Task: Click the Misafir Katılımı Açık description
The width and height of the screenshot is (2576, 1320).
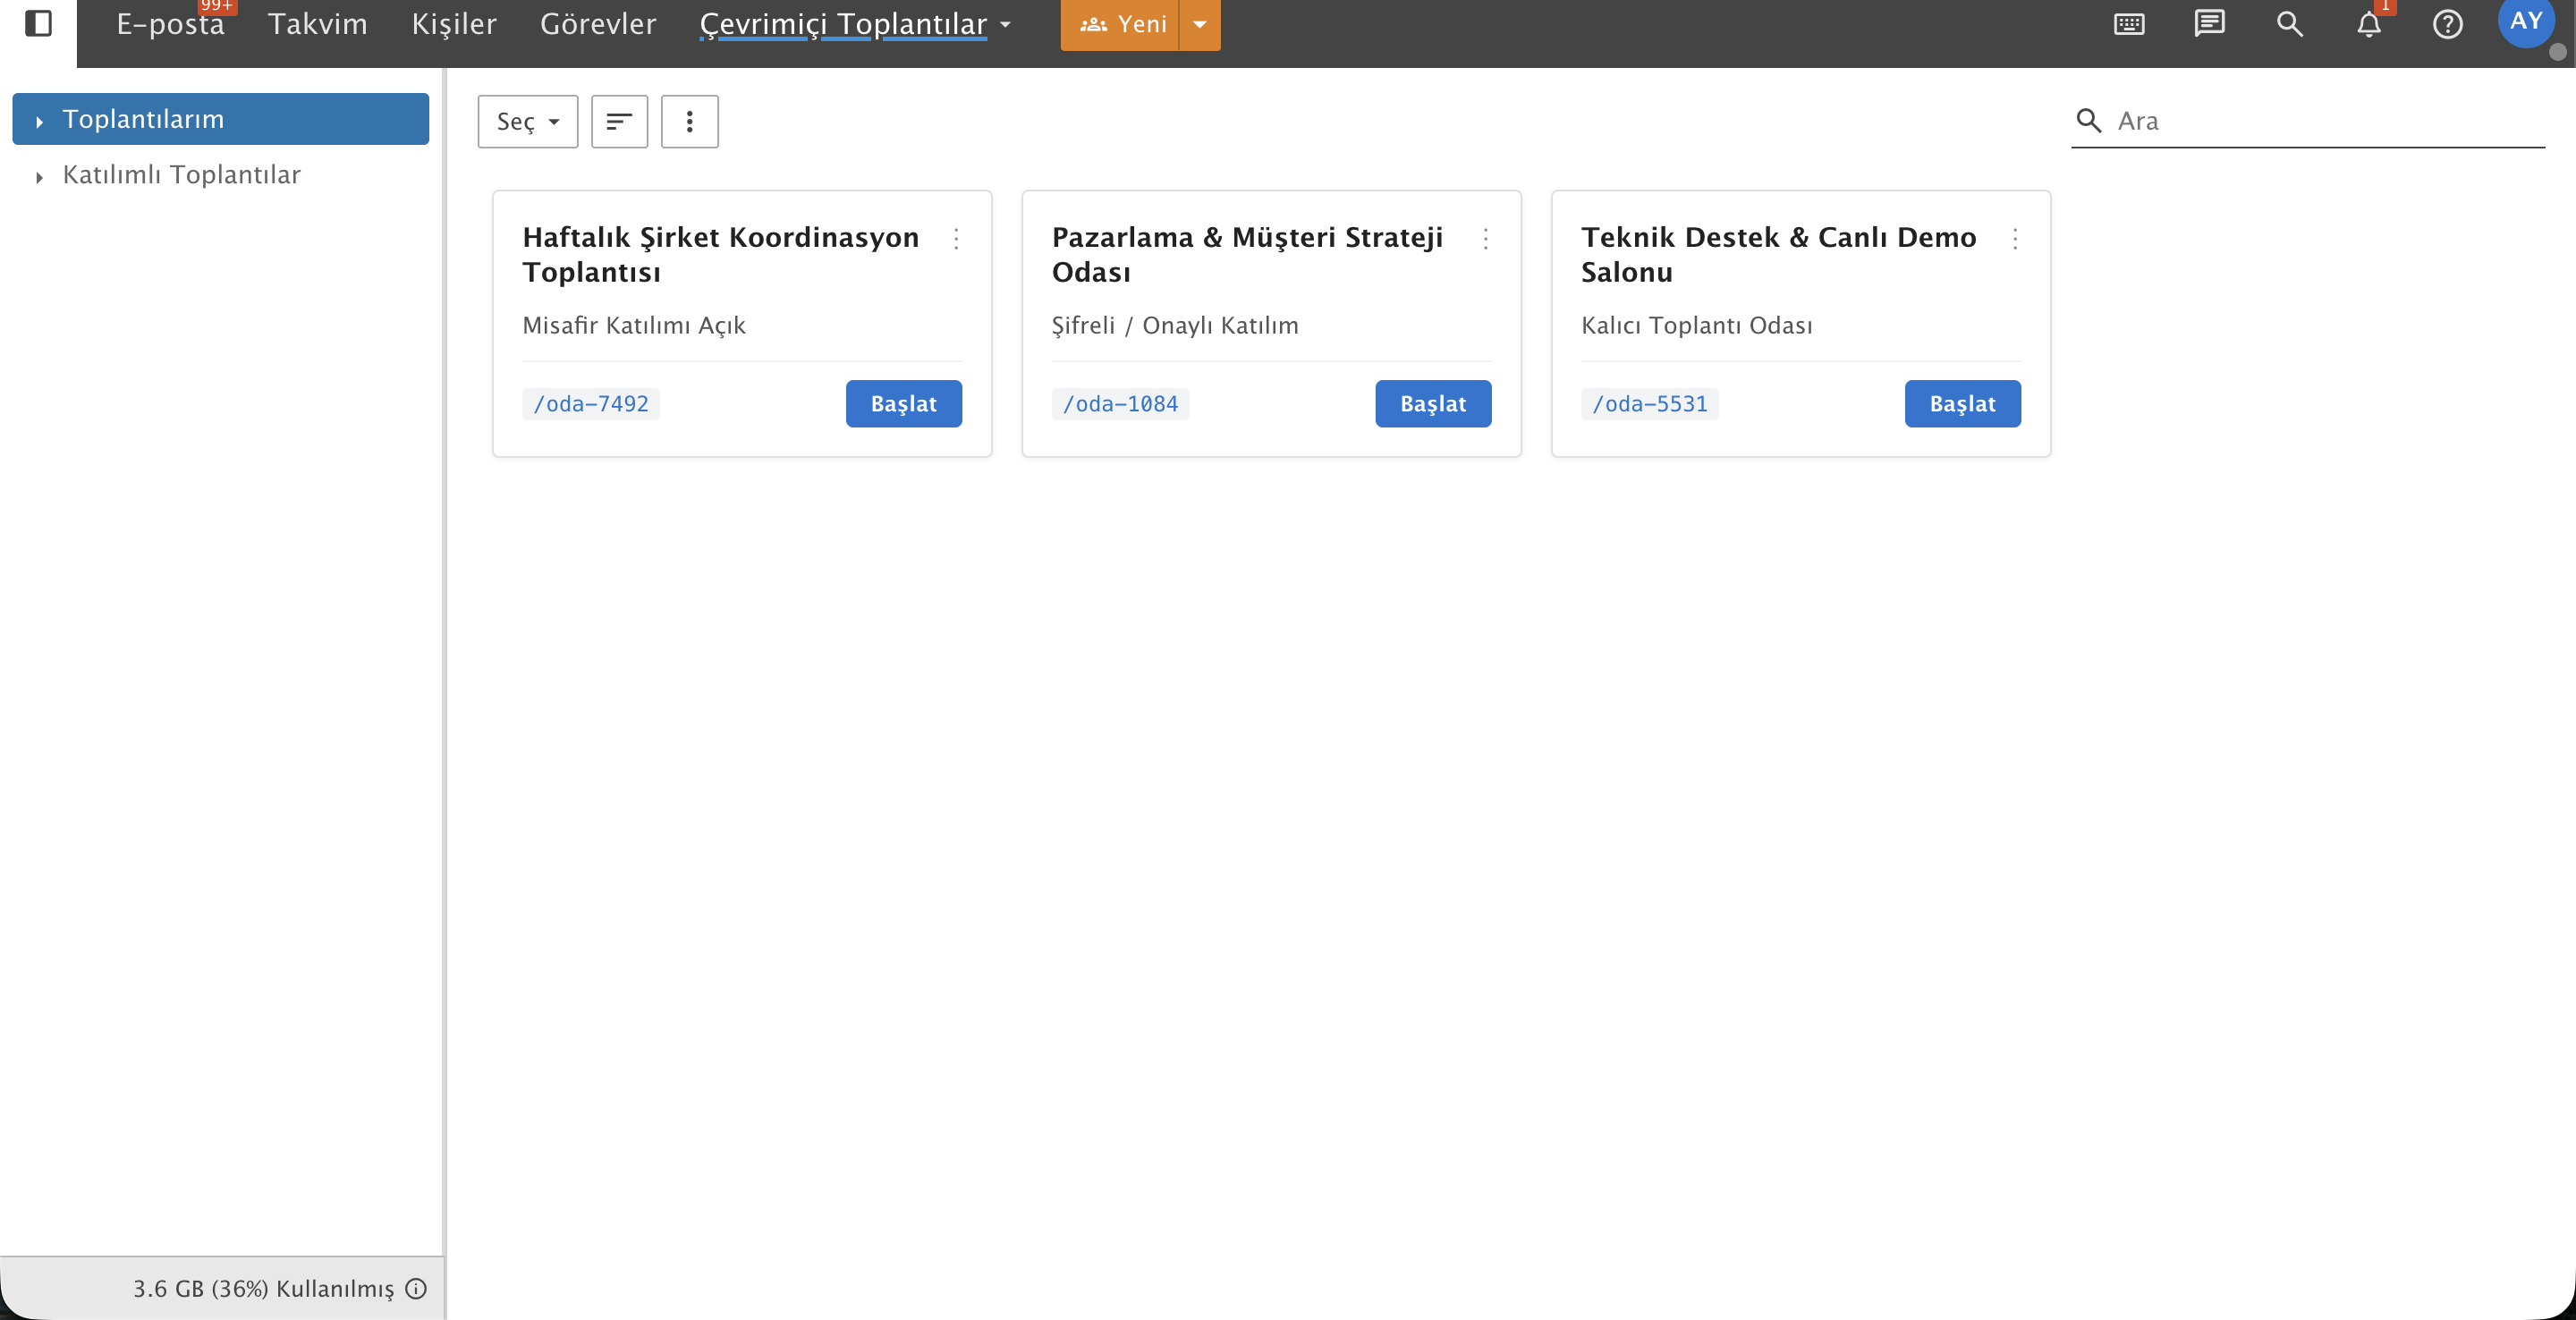Action: [x=634, y=325]
